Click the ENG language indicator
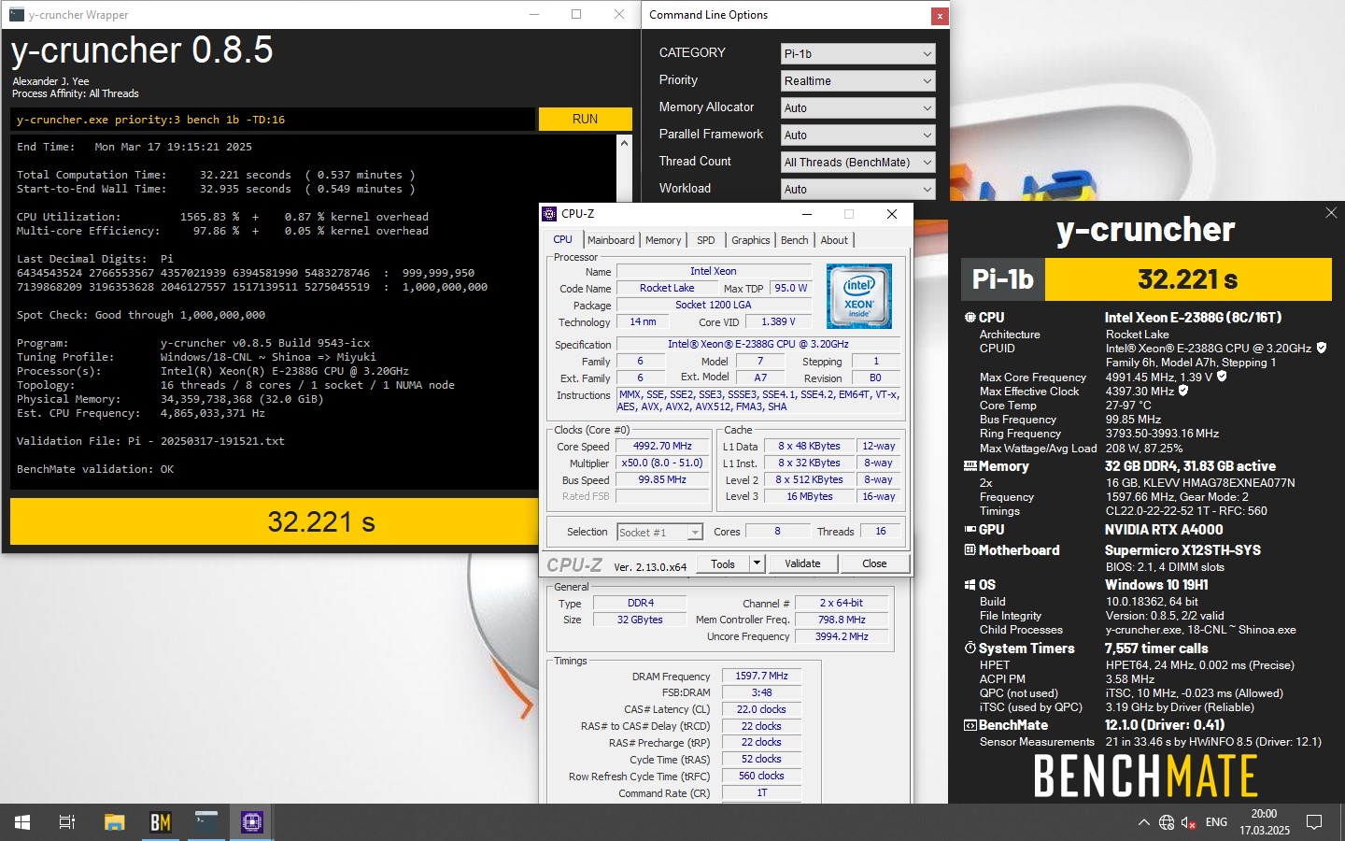 coord(1216,822)
